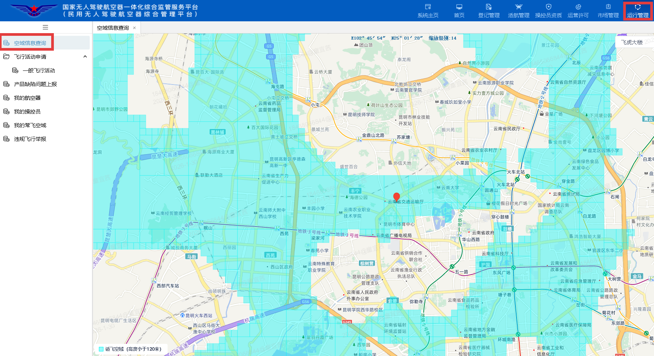Image resolution: width=654 pixels, height=356 pixels.
Task: Close the 空域信息查询 tab
Action: 134,28
